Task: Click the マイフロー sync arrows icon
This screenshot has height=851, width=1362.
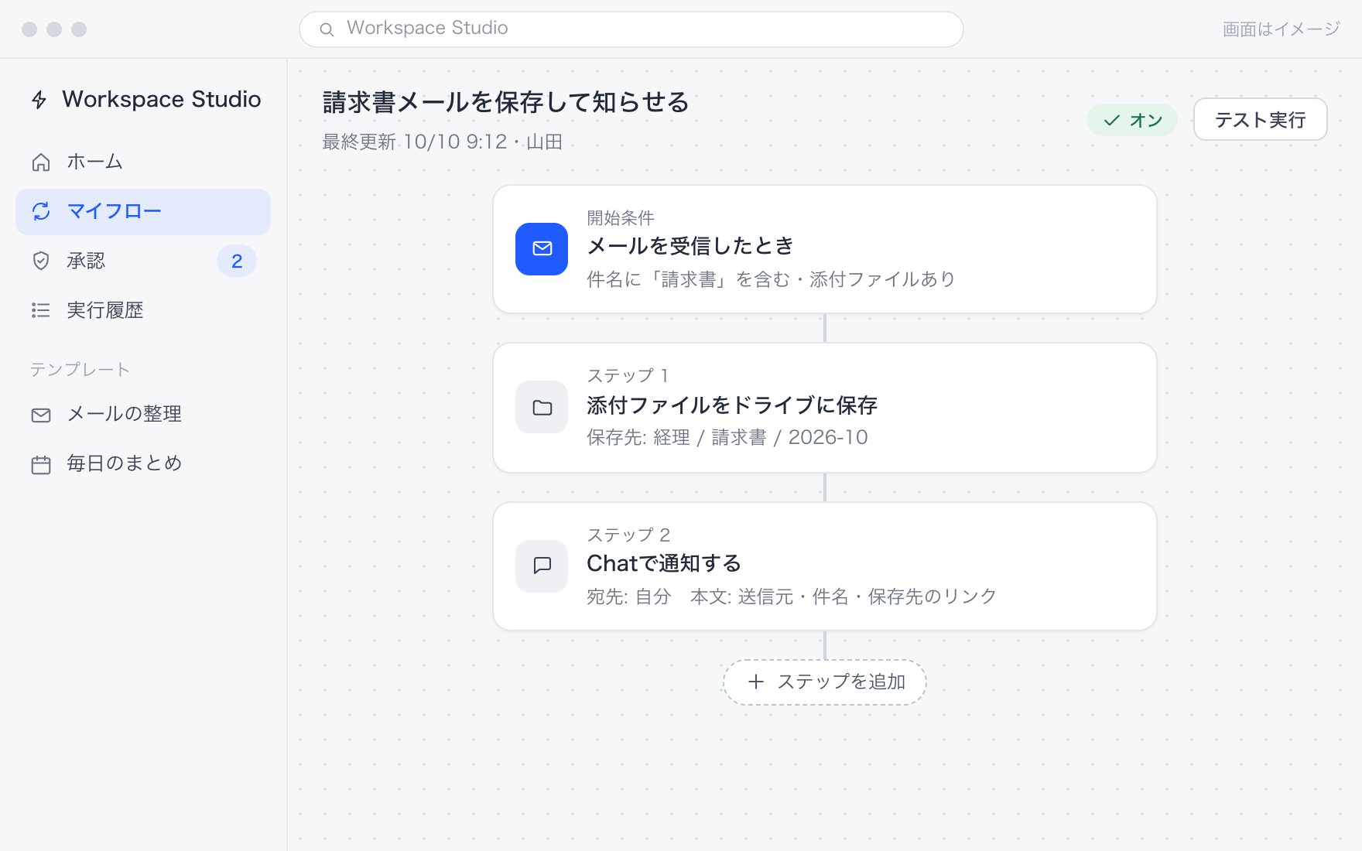Action: point(41,211)
